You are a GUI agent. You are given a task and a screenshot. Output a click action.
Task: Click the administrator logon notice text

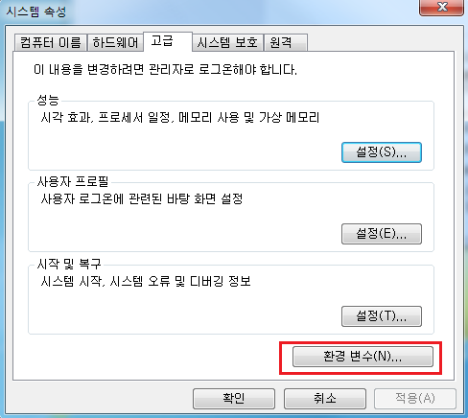[x=165, y=69]
